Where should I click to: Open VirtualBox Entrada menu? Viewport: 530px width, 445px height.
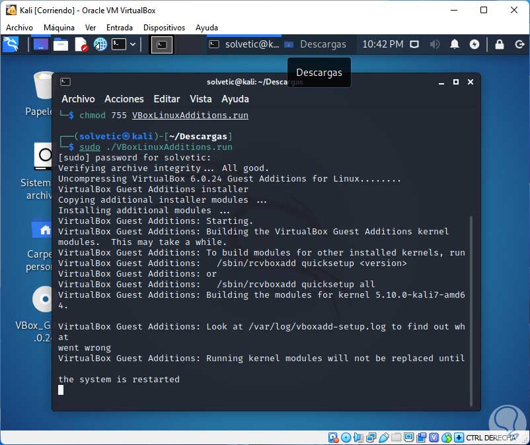[120, 28]
